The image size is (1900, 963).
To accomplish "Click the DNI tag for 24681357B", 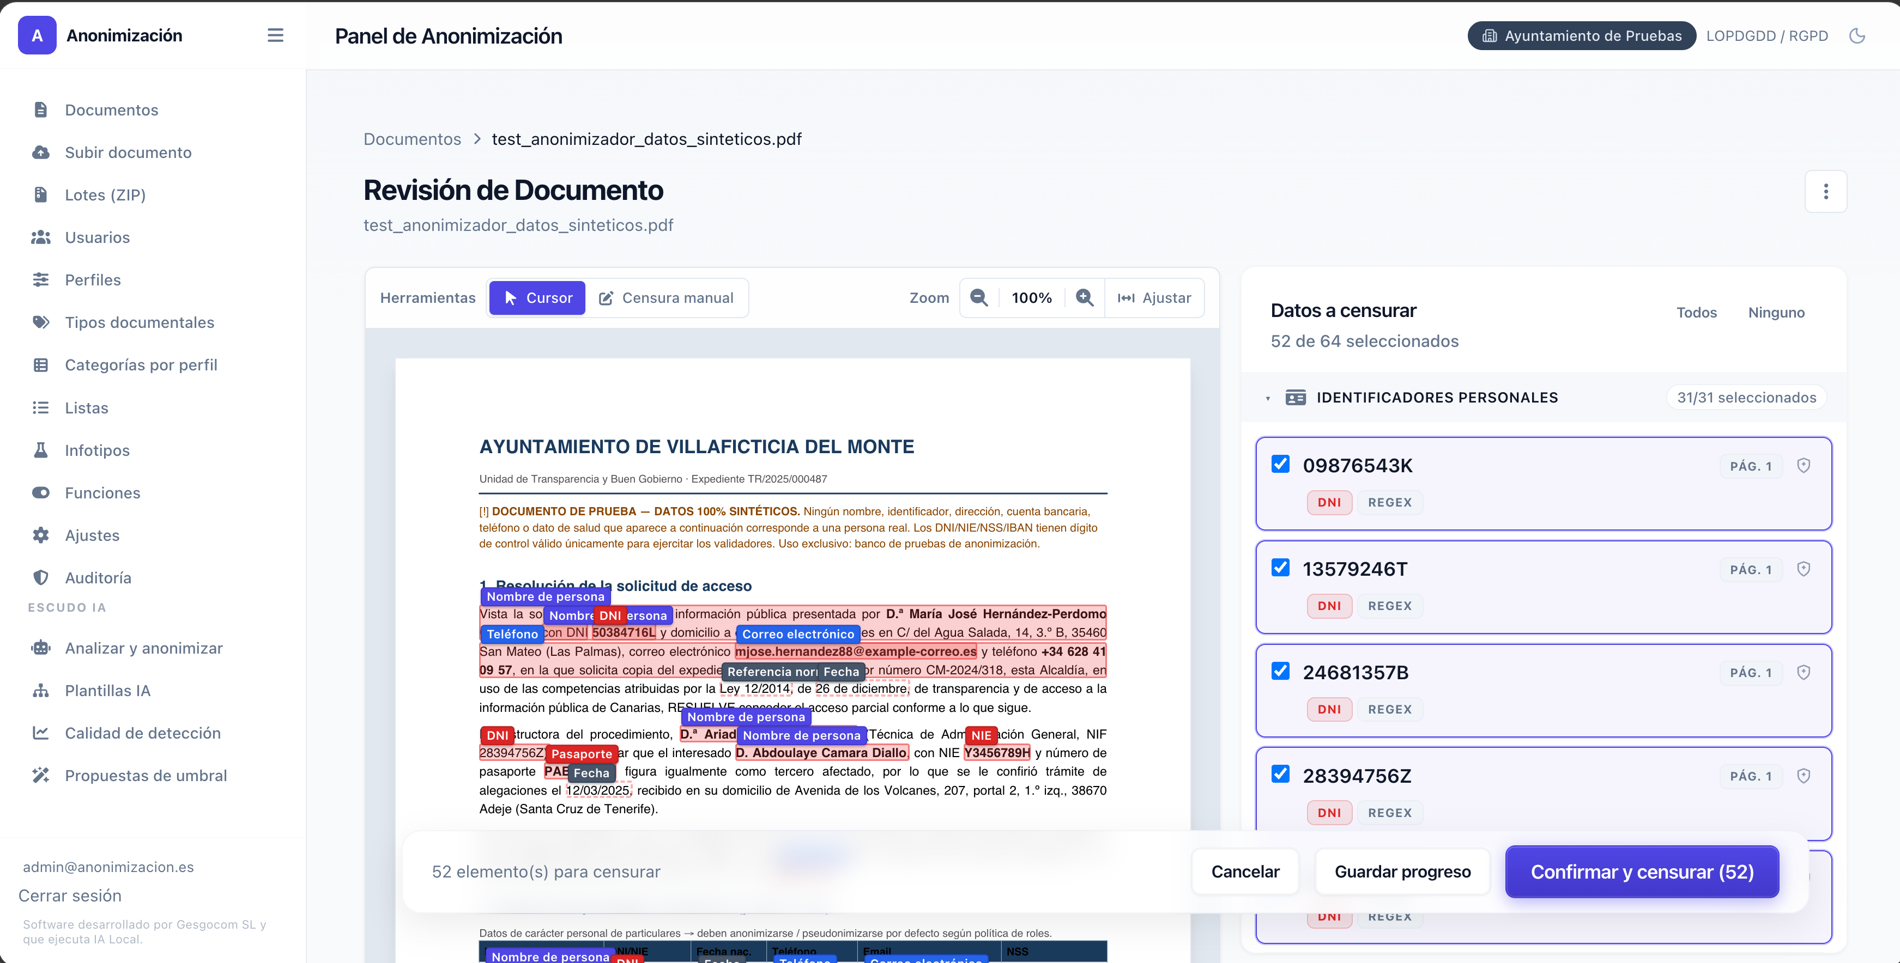I will click(x=1329, y=709).
